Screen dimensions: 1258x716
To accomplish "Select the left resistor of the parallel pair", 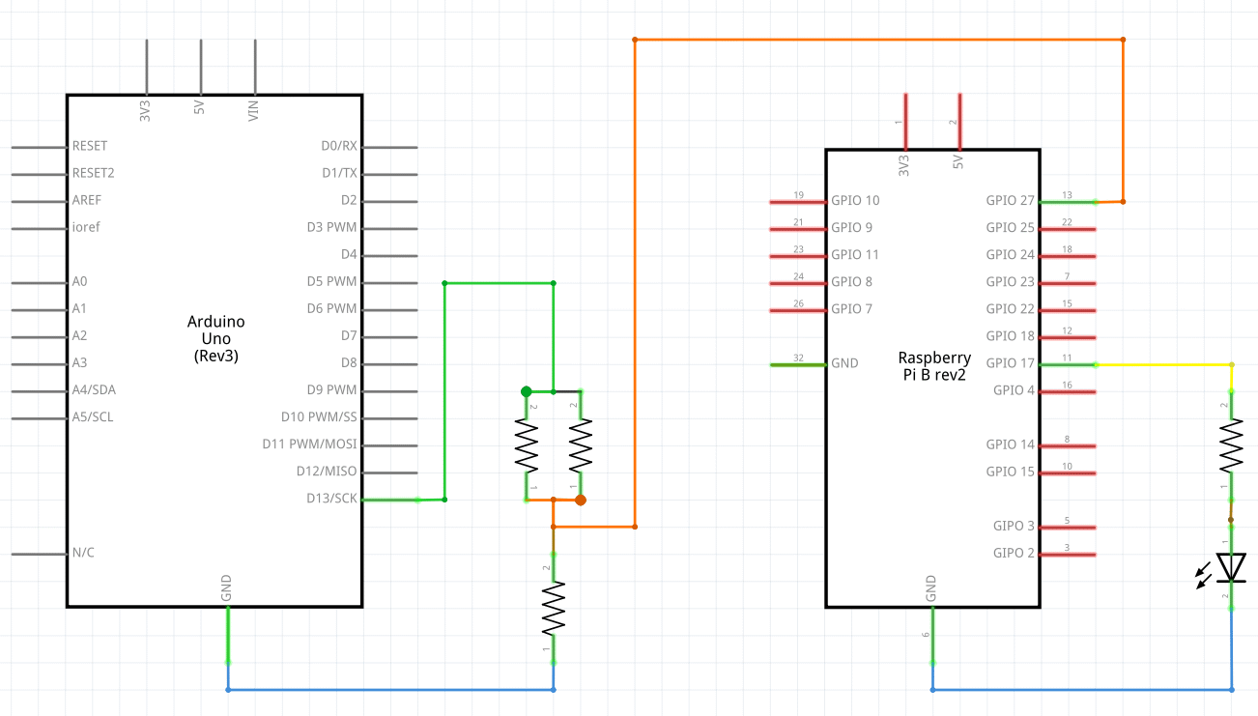I will 527,446.
